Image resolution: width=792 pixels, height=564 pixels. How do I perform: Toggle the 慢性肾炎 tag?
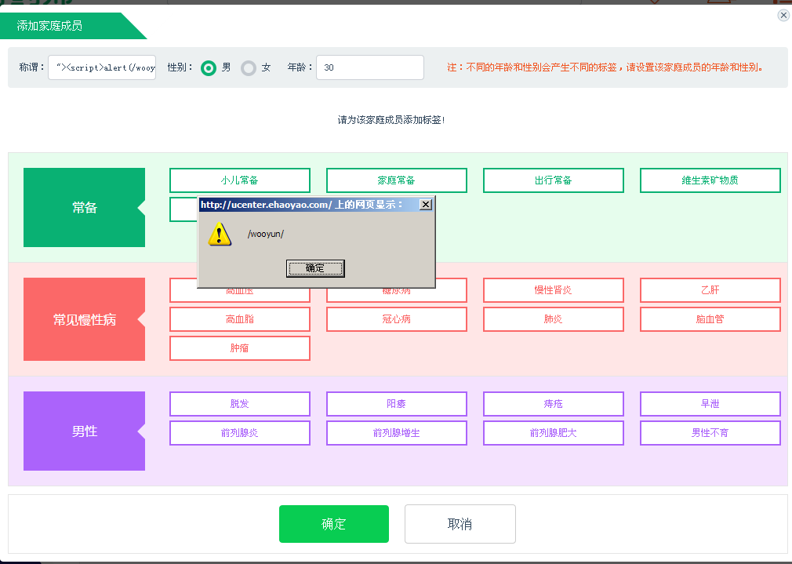[554, 290]
